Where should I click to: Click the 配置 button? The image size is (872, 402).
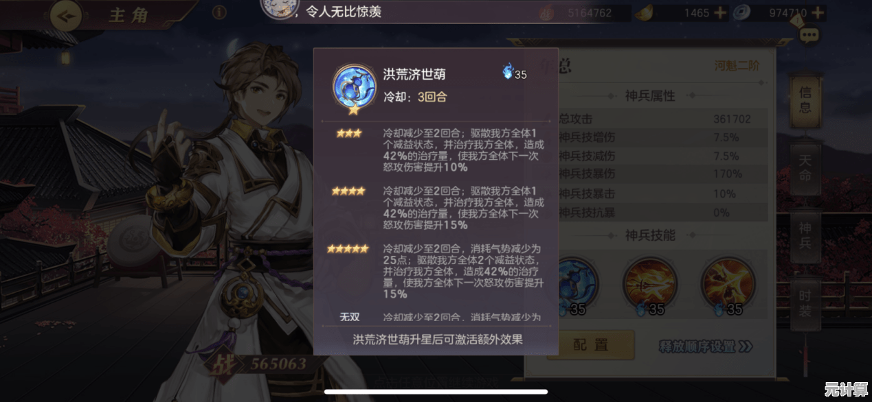click(590, 346)
